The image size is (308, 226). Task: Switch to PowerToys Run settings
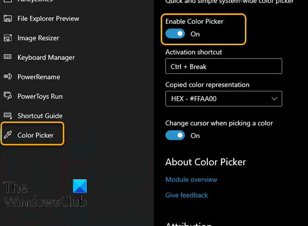pos(40,96)
